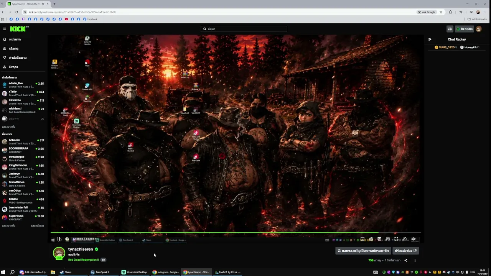This screenshot has height=276, width=491.
Task: Share this video
Action: pos(406,260)
